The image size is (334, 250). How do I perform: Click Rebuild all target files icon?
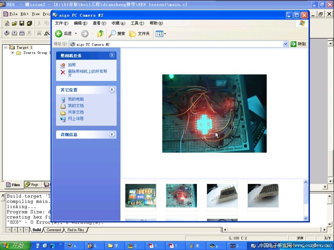pyautogui.click(x=22, y=33)
